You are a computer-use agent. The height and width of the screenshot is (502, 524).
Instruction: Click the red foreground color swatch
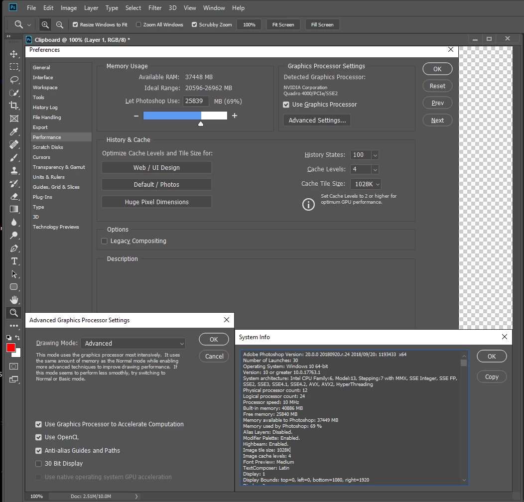click(10, 348)
